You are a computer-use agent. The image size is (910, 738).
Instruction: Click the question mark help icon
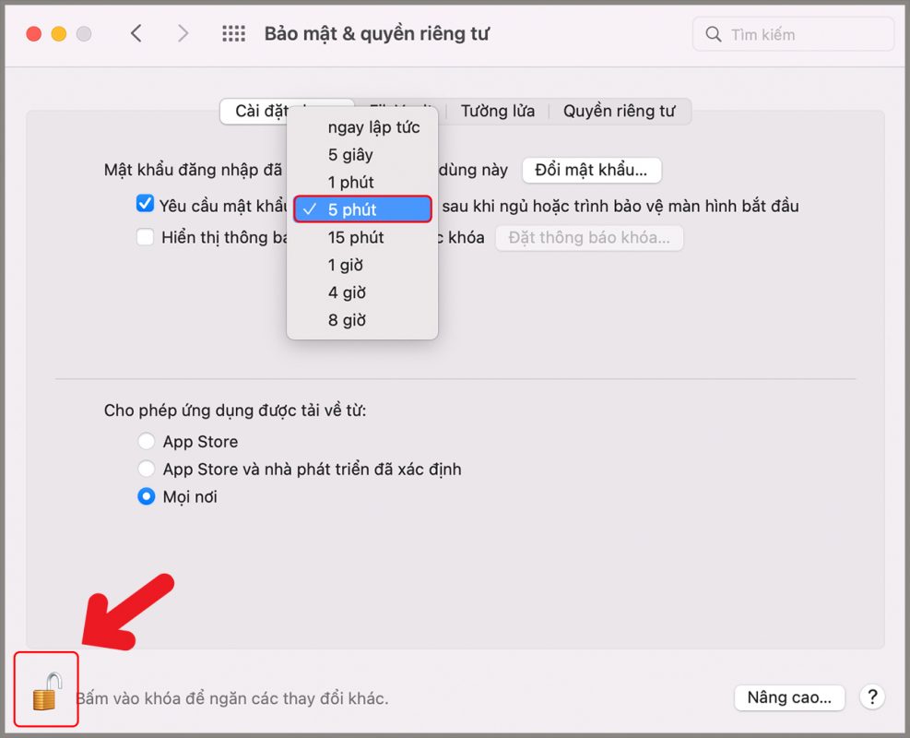(x=871, y=697)
